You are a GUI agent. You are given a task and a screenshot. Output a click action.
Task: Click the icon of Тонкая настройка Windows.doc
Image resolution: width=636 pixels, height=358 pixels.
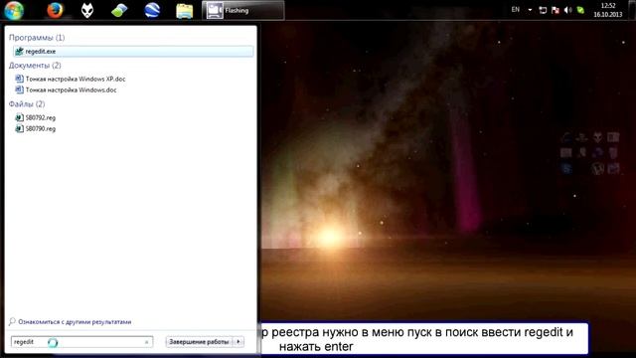(19, 89)
